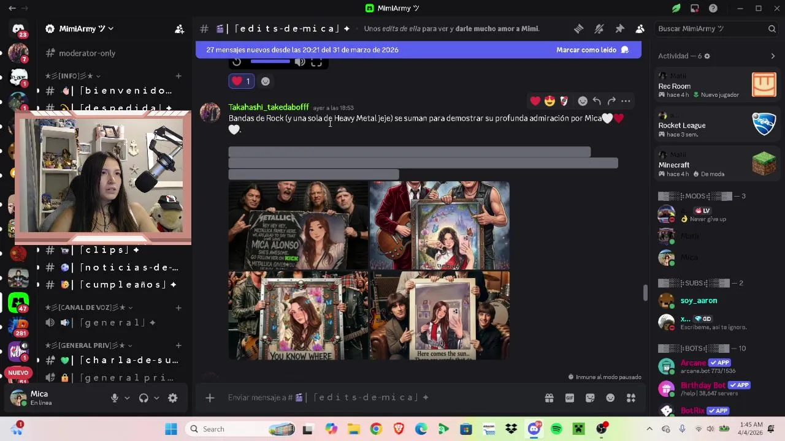This screenshot has width=785, height=441.
Task: Open the AC/DC guitar edit image
Action: (439, 225)
